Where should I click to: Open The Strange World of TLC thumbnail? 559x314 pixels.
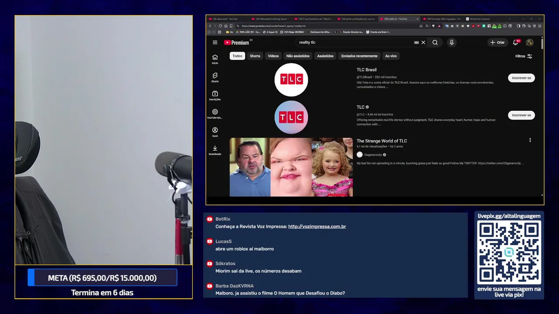point(291,167)
